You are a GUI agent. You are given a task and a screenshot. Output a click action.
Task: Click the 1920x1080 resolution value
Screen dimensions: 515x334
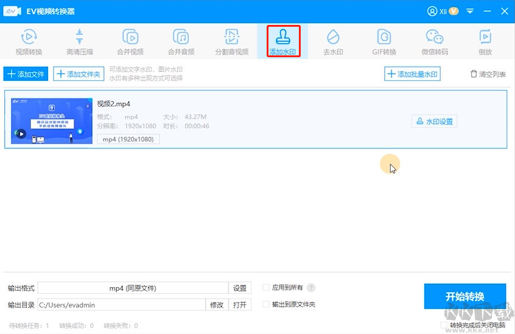pyautogui.click(x=140, y=126)
